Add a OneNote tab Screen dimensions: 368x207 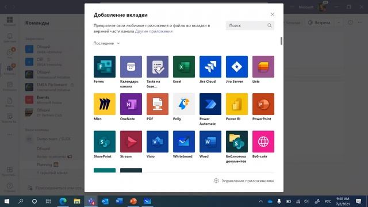click(x=131, y=104)
